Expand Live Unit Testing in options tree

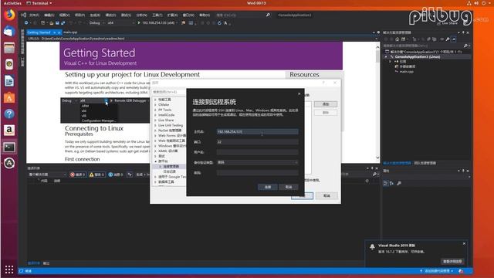(x=155, y=125)
